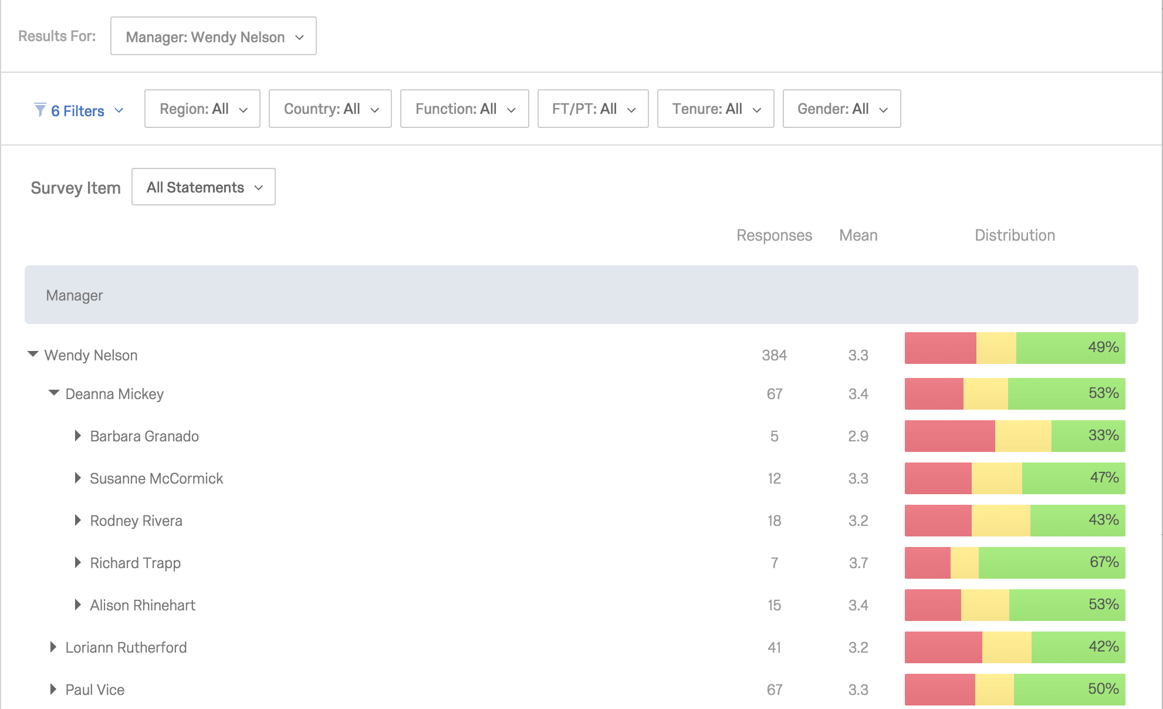Collapse the Deanna Mickey subtree

54,393
